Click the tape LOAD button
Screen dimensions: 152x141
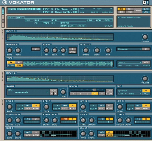(x=11, y=65)
